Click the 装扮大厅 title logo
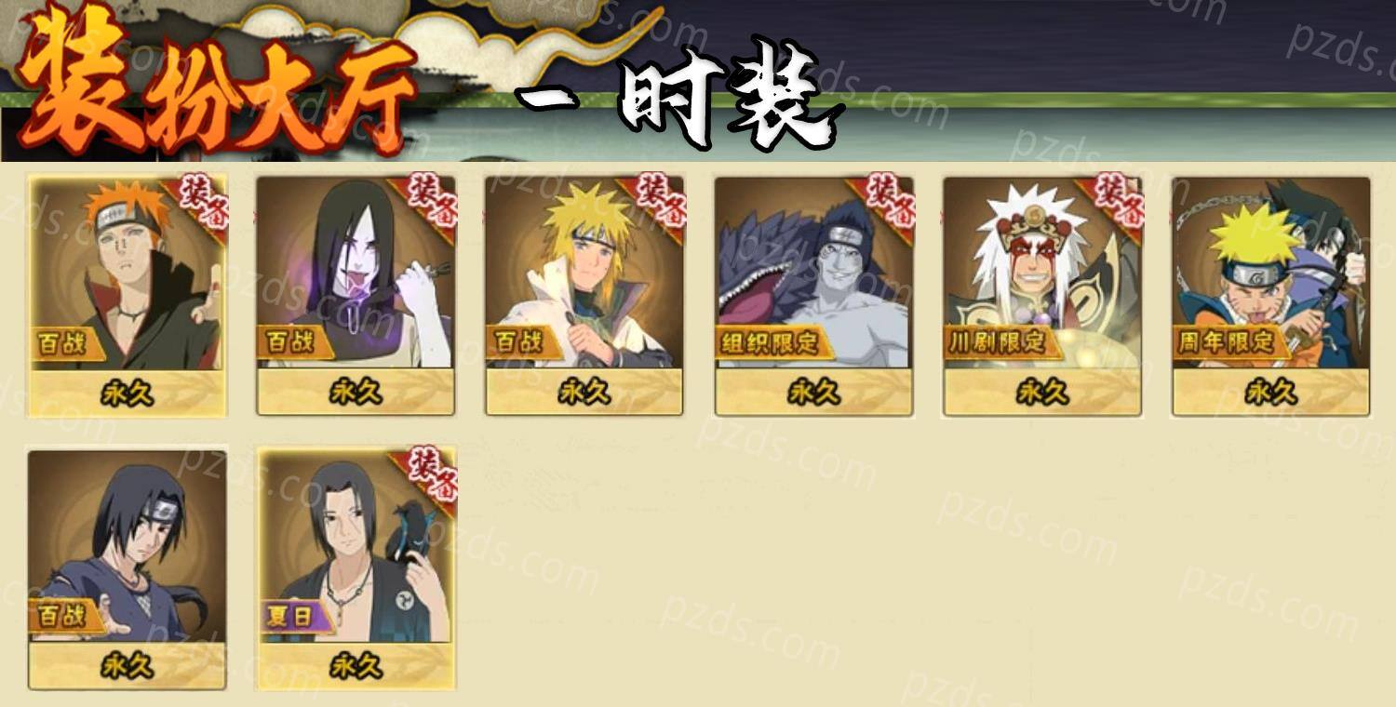 [216, 82]
